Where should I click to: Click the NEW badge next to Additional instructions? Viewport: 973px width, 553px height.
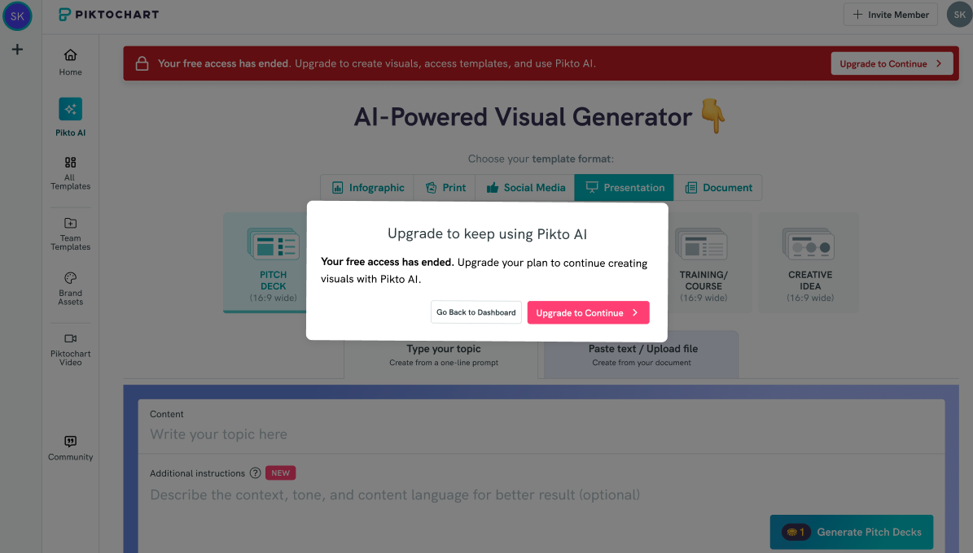click(280, 473)
